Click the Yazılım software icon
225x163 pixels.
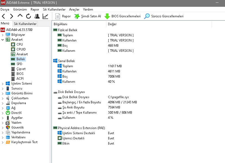coord(8,123)
